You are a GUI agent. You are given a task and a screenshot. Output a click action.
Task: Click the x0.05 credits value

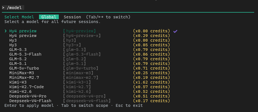(x=152, y=45)
